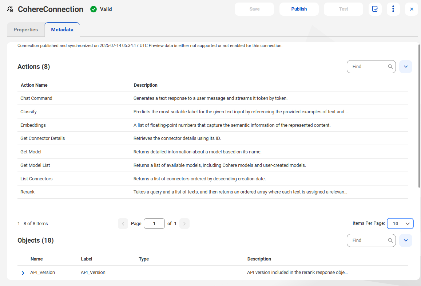Select the Get Model List action
421x286 pixels.
tap(35, 165)
